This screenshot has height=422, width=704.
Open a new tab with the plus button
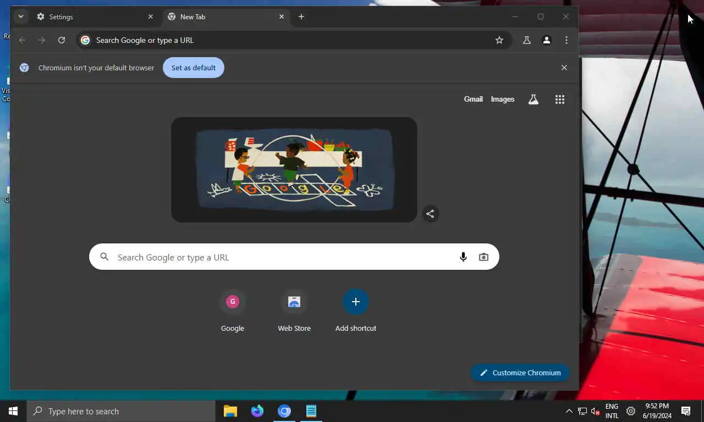pyautogui.click(x=301, y=17)
